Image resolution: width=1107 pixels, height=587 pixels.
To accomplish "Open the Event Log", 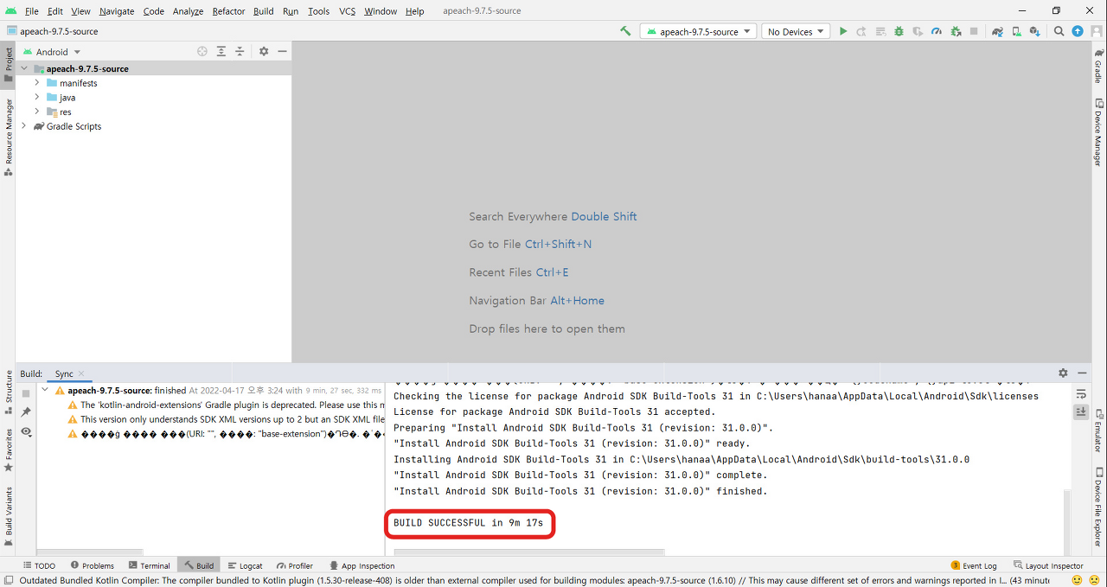I will click(973, 565).
